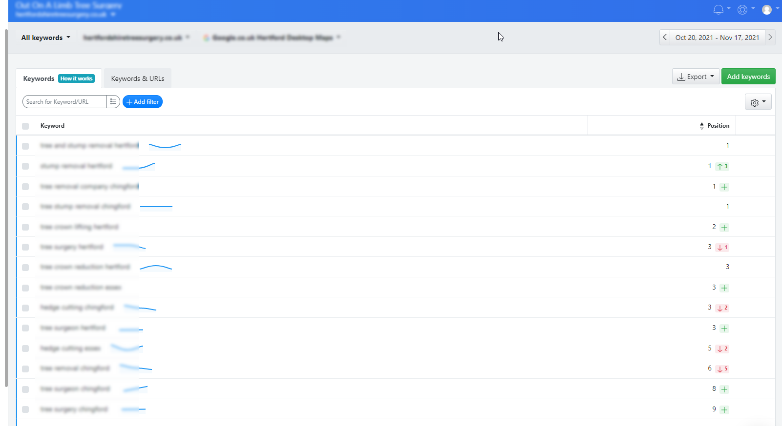Sort by Position column arrows
782x426 pixels.
(702, 126)
